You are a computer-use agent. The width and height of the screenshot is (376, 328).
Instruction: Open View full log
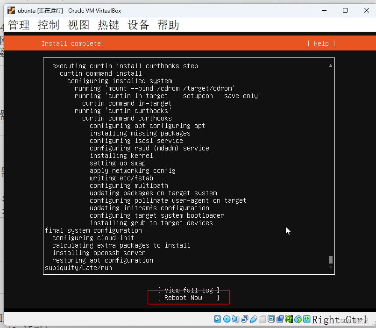(x=188, y=290)
